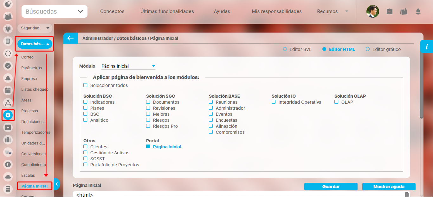Click the blue back arrow button
433x197 pixels.
(x=70, y=38)
